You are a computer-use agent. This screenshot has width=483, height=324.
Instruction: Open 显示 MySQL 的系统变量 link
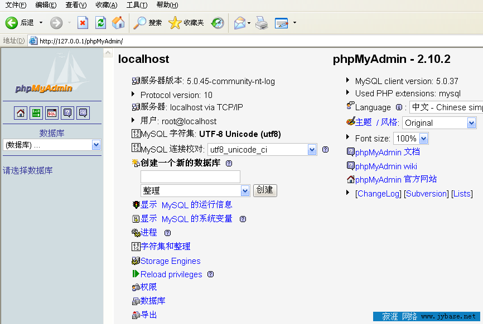point(186,219)
